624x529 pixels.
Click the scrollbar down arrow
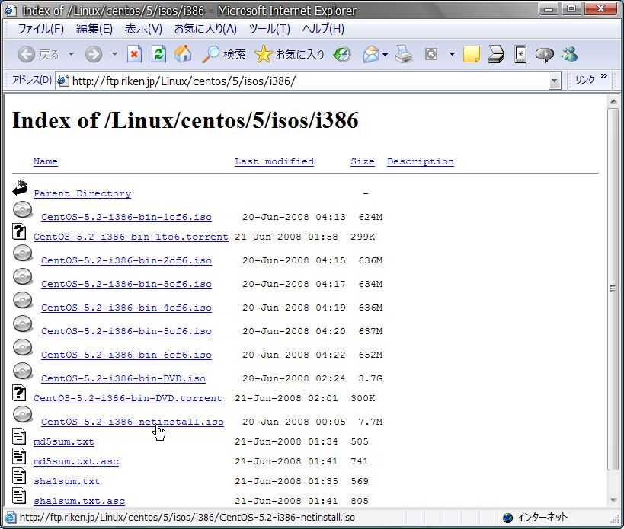click(x=613, y=500)
